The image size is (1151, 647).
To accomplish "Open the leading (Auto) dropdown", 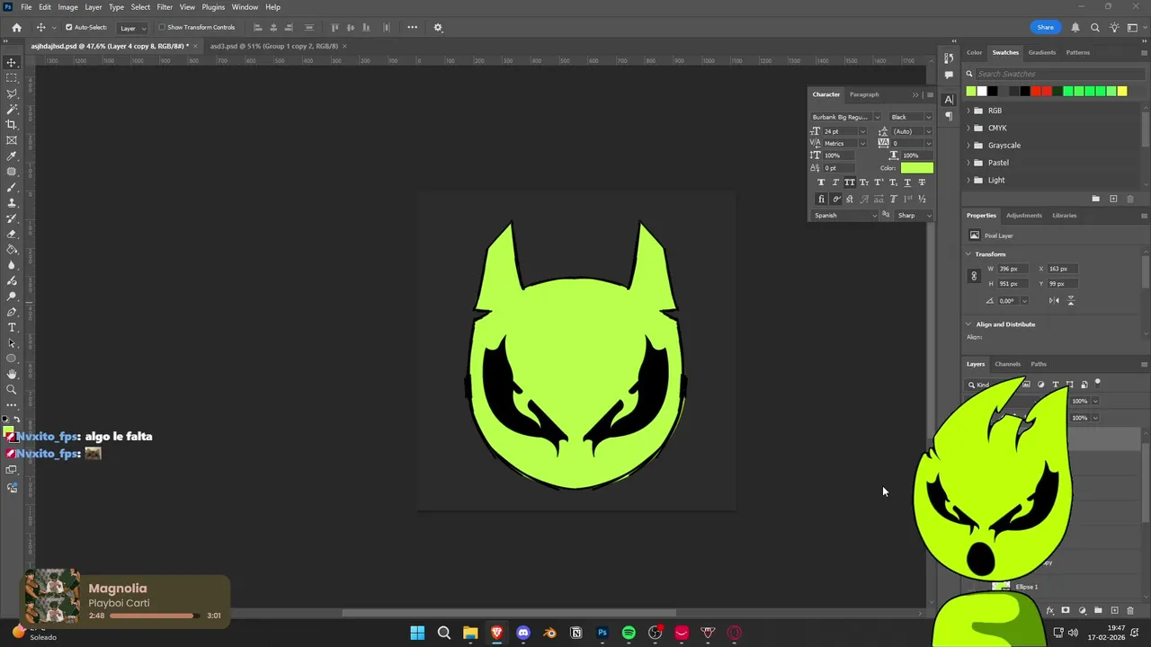I will [912, 131].
